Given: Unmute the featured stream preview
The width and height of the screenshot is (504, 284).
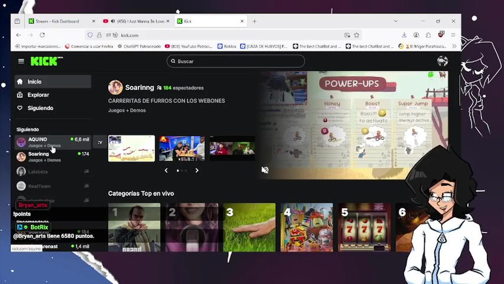Looking at the screenshot, I should point(265,170).
